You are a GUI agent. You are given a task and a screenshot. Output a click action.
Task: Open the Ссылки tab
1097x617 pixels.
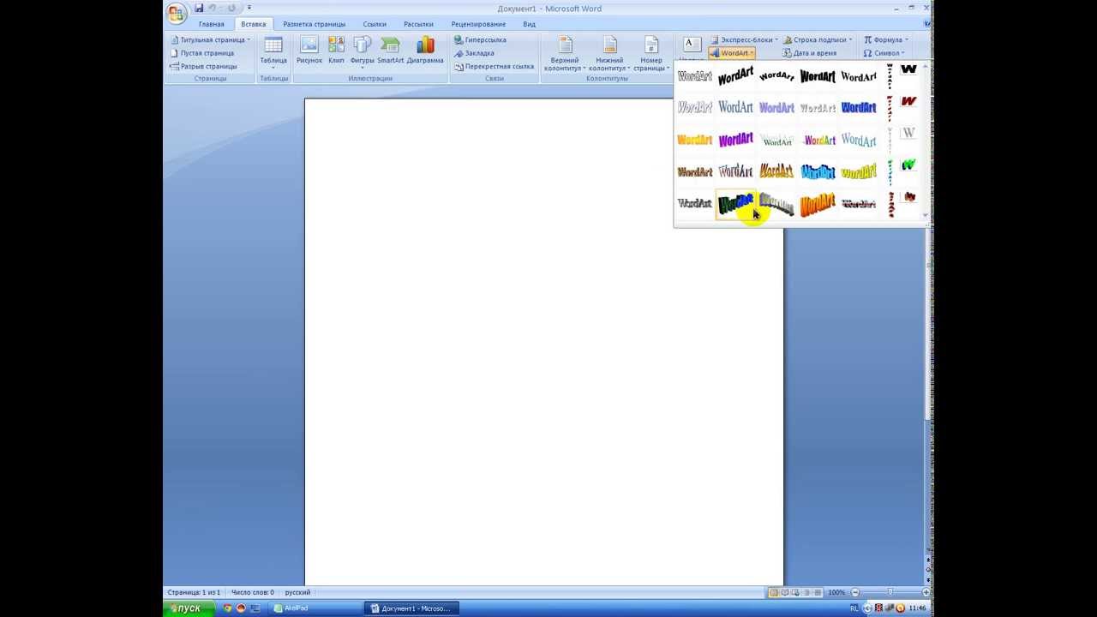coord(375,24)
